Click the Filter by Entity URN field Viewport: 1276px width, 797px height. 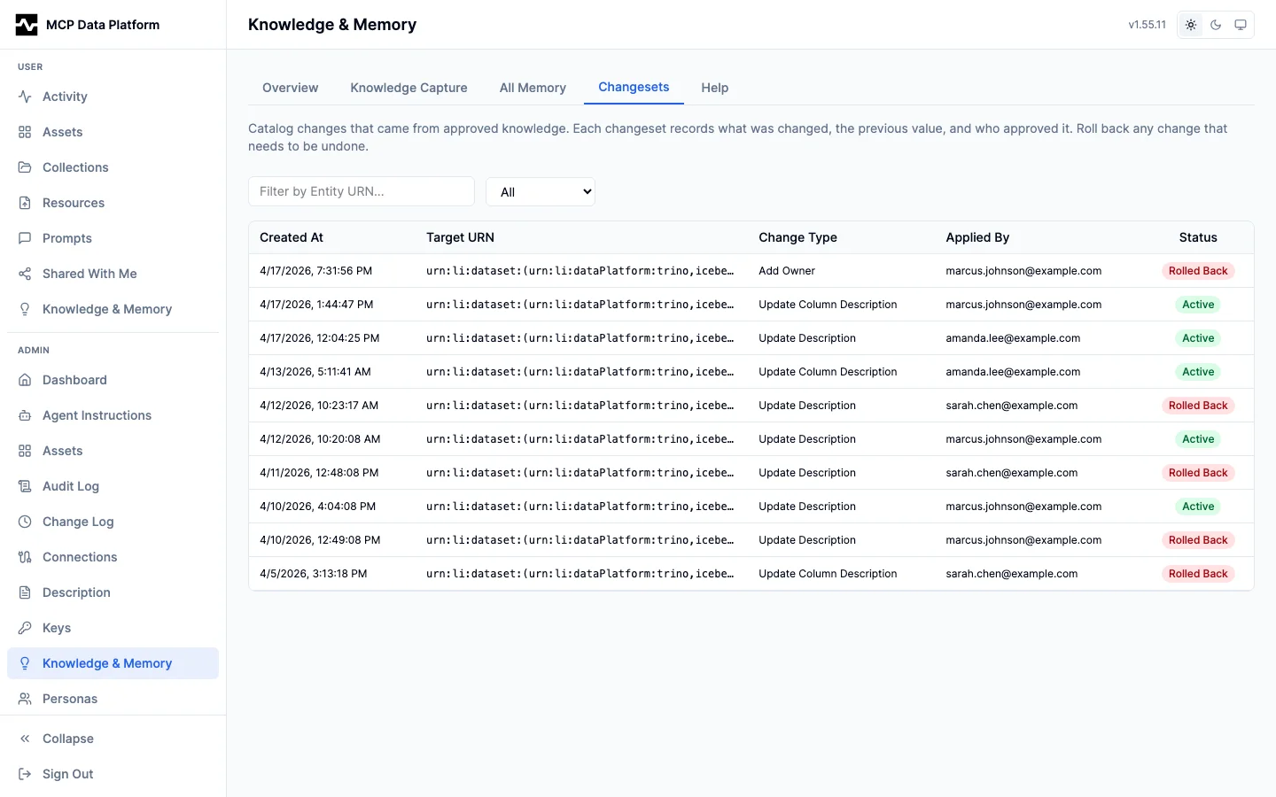pyautogui.click(x=362, y=191)
